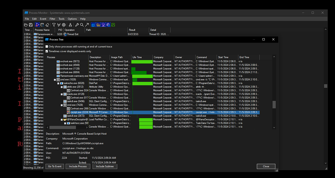Clear the display with the eraser icon

(47, 25)
